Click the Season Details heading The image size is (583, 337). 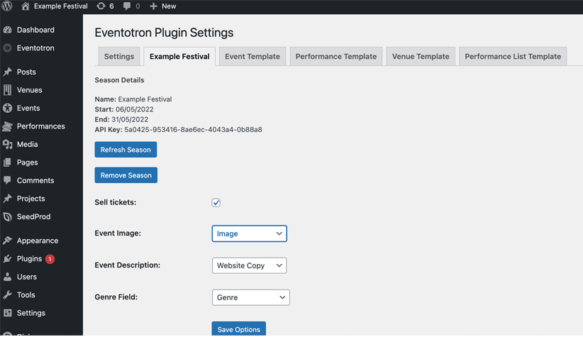[x=119, y=80]
